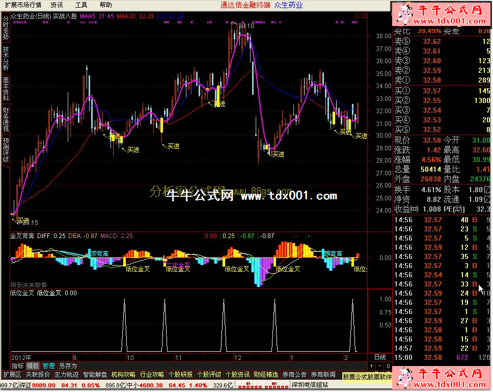The height and width of the screenshot is (392, 493).
Task: Click the 39.10 high price label
Action: click(x=246, y=26)
